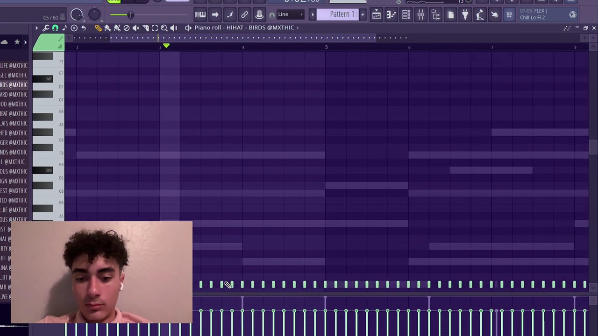Select the Paint brush tool
The width and height of the screenshot is (598, 336).
point(107,28)
